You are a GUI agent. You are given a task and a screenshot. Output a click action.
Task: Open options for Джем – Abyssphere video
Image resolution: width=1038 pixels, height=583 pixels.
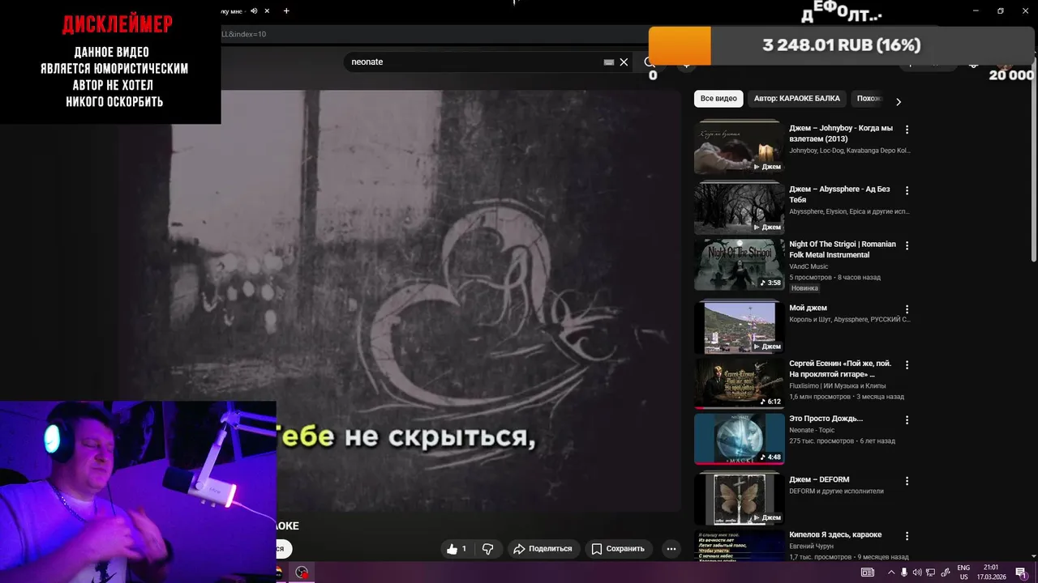coord(907,190)
